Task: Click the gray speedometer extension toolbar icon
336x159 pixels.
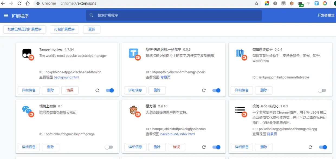Action: coord(308,4)
